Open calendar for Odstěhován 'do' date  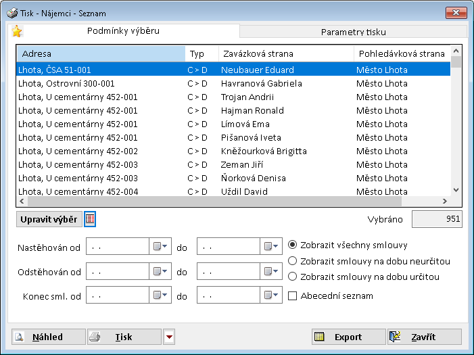tap(271, 271)
